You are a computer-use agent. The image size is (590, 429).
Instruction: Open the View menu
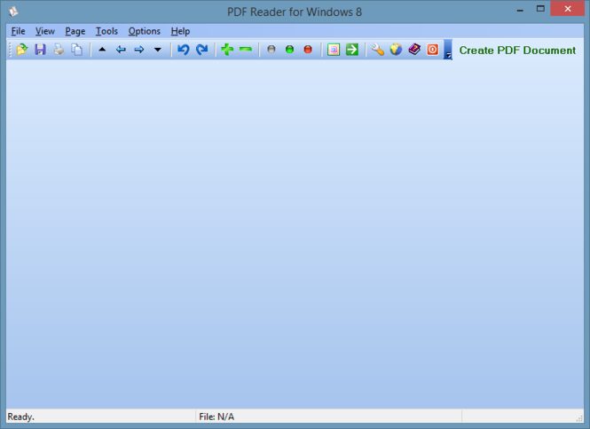pos(45,31)
